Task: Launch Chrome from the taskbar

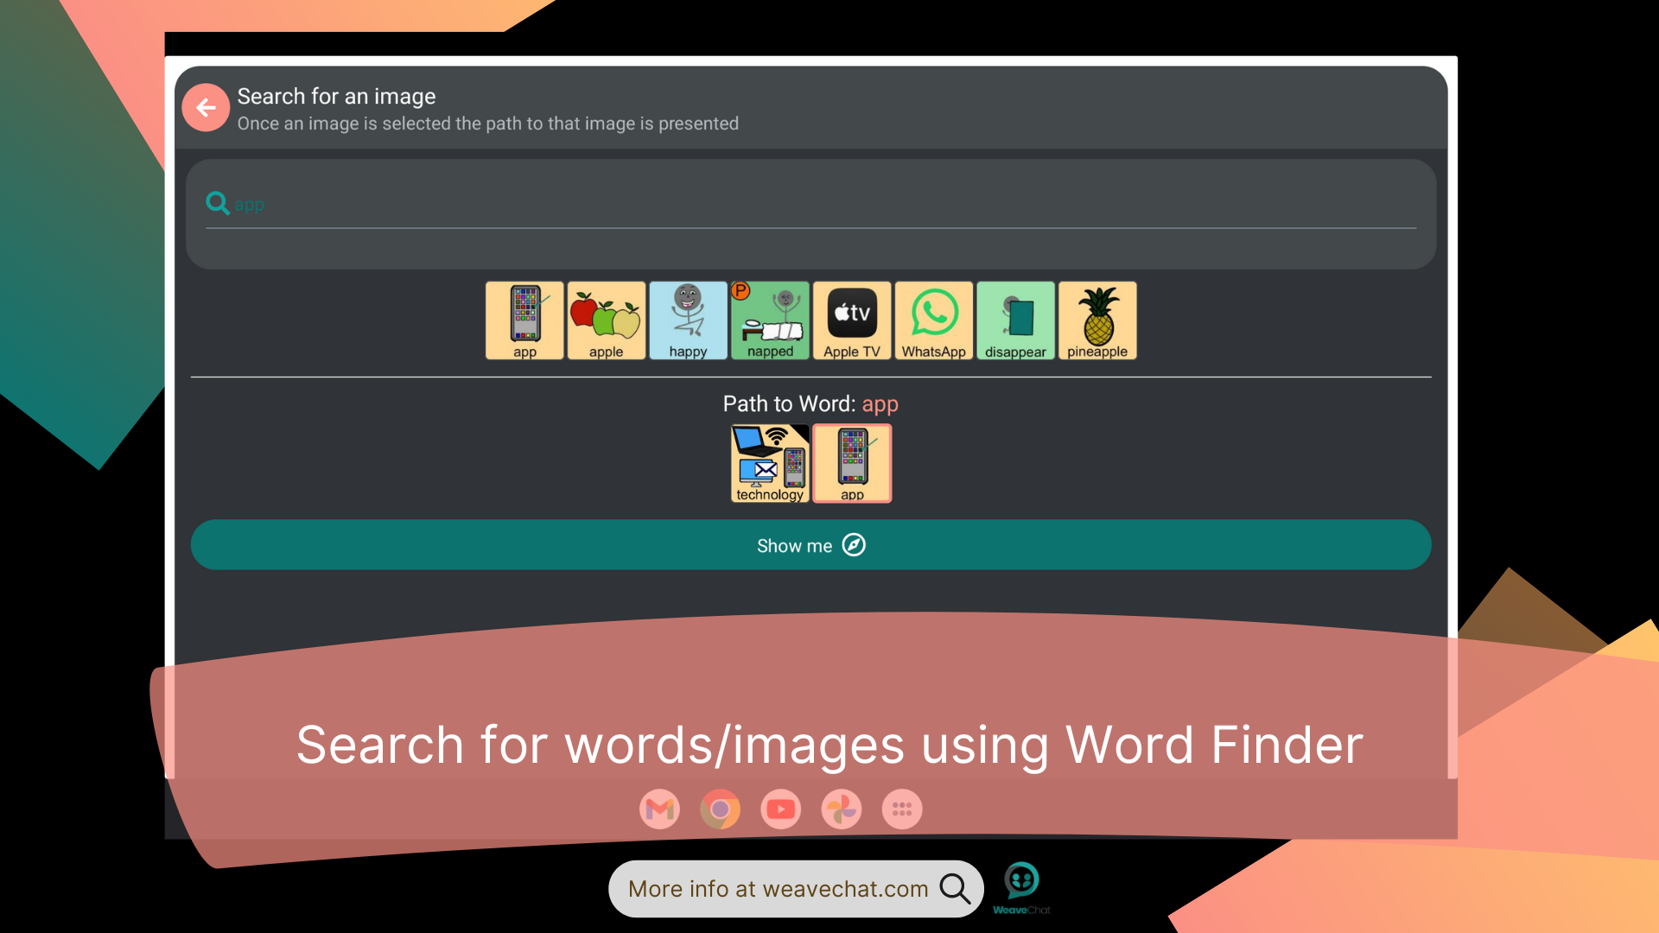Action: [x=720, y=809]
